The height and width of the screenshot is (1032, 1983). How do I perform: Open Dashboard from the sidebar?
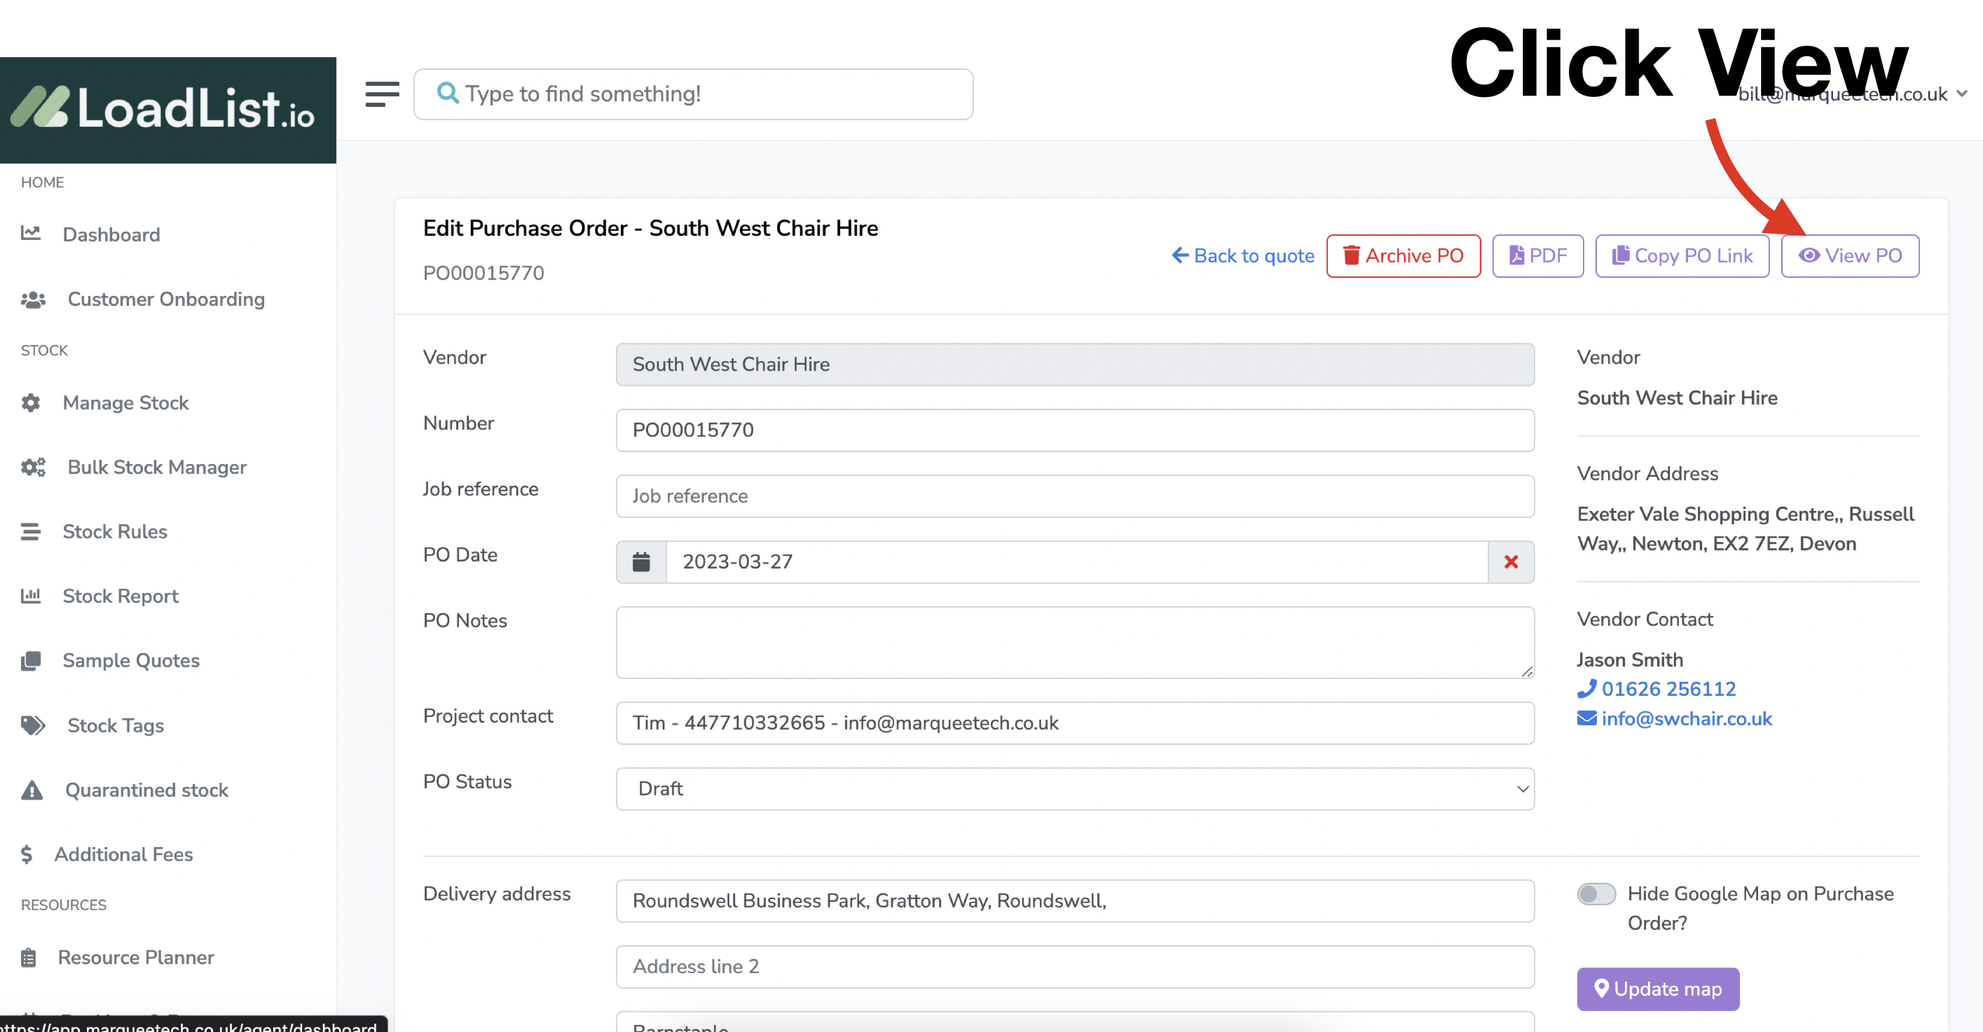(x=111, y=234)
